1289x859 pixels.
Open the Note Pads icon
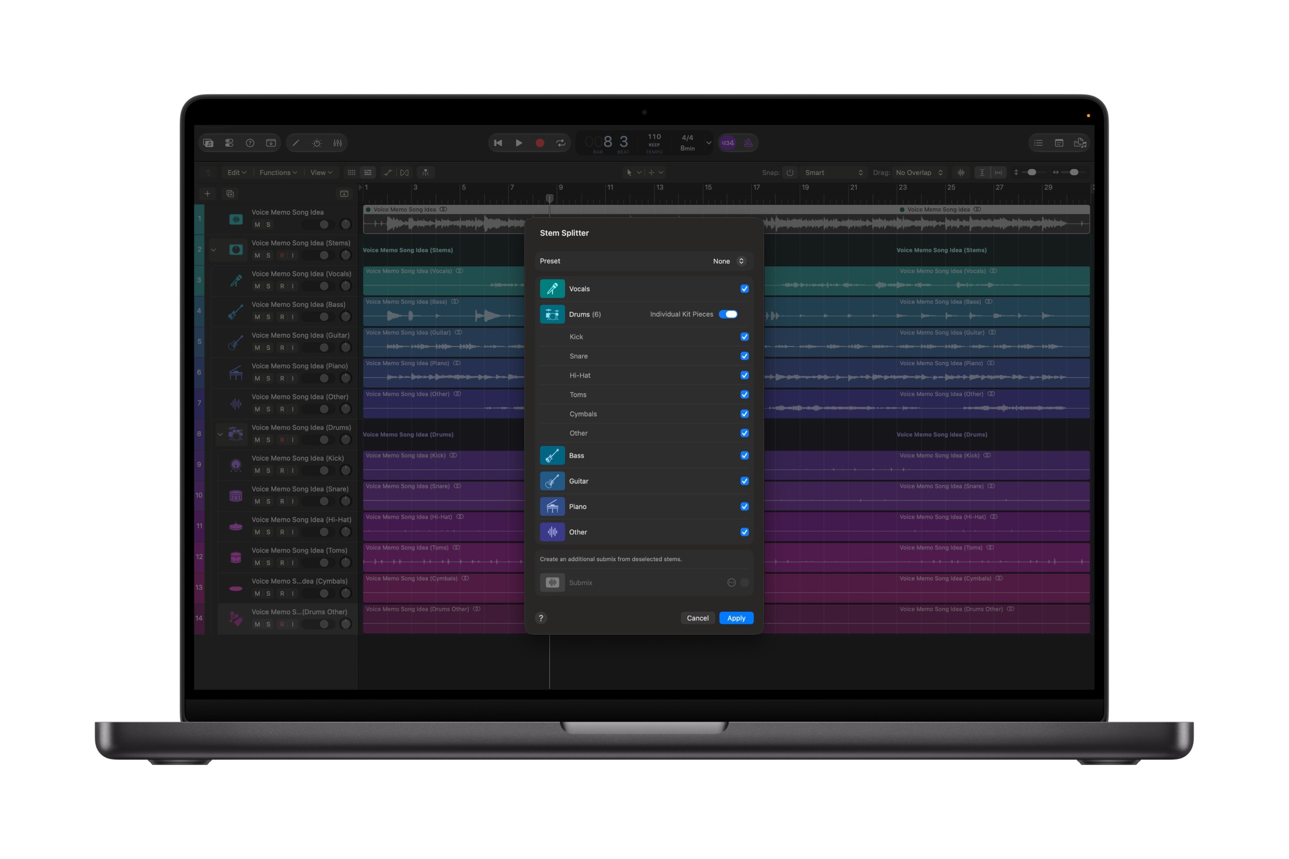(1059, 143)
